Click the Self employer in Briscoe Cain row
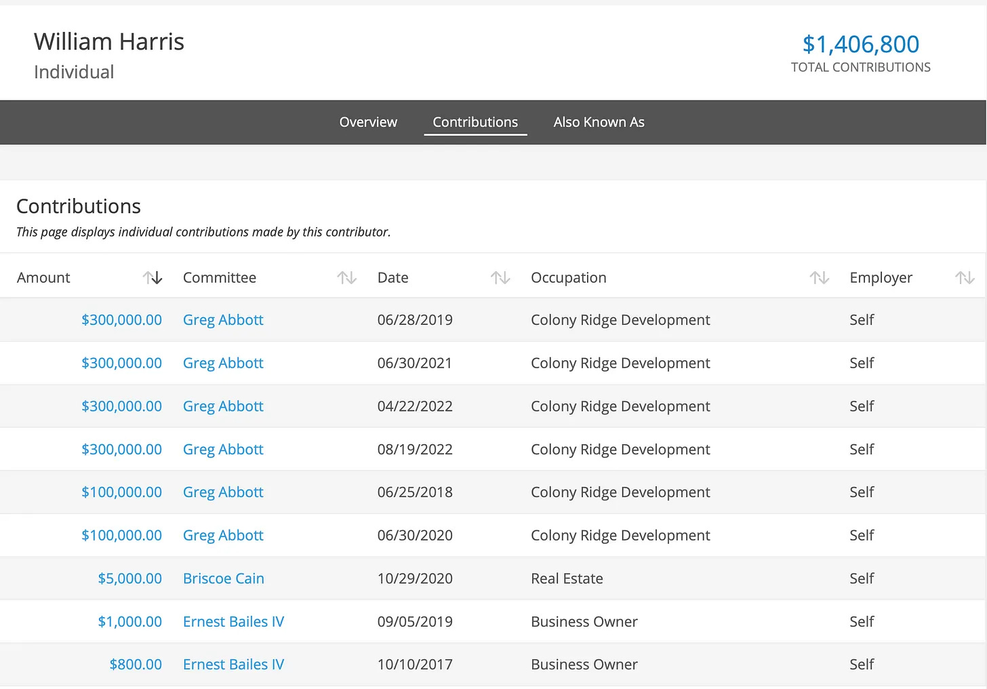Screen dimensions: 987x689 pyautogui.click(x=862, y=578)
